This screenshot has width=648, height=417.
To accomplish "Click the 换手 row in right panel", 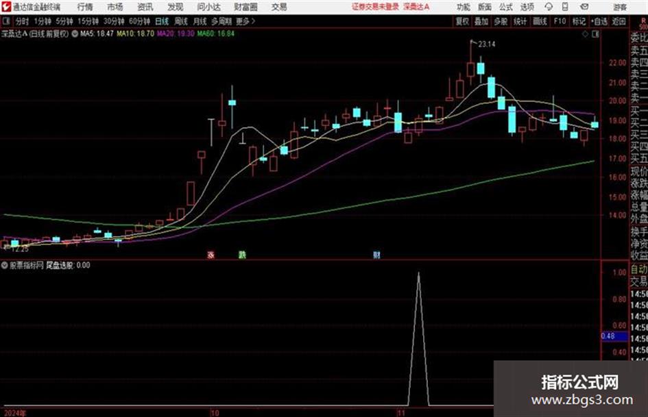I will pyautogui.click(x=639, y=231).
